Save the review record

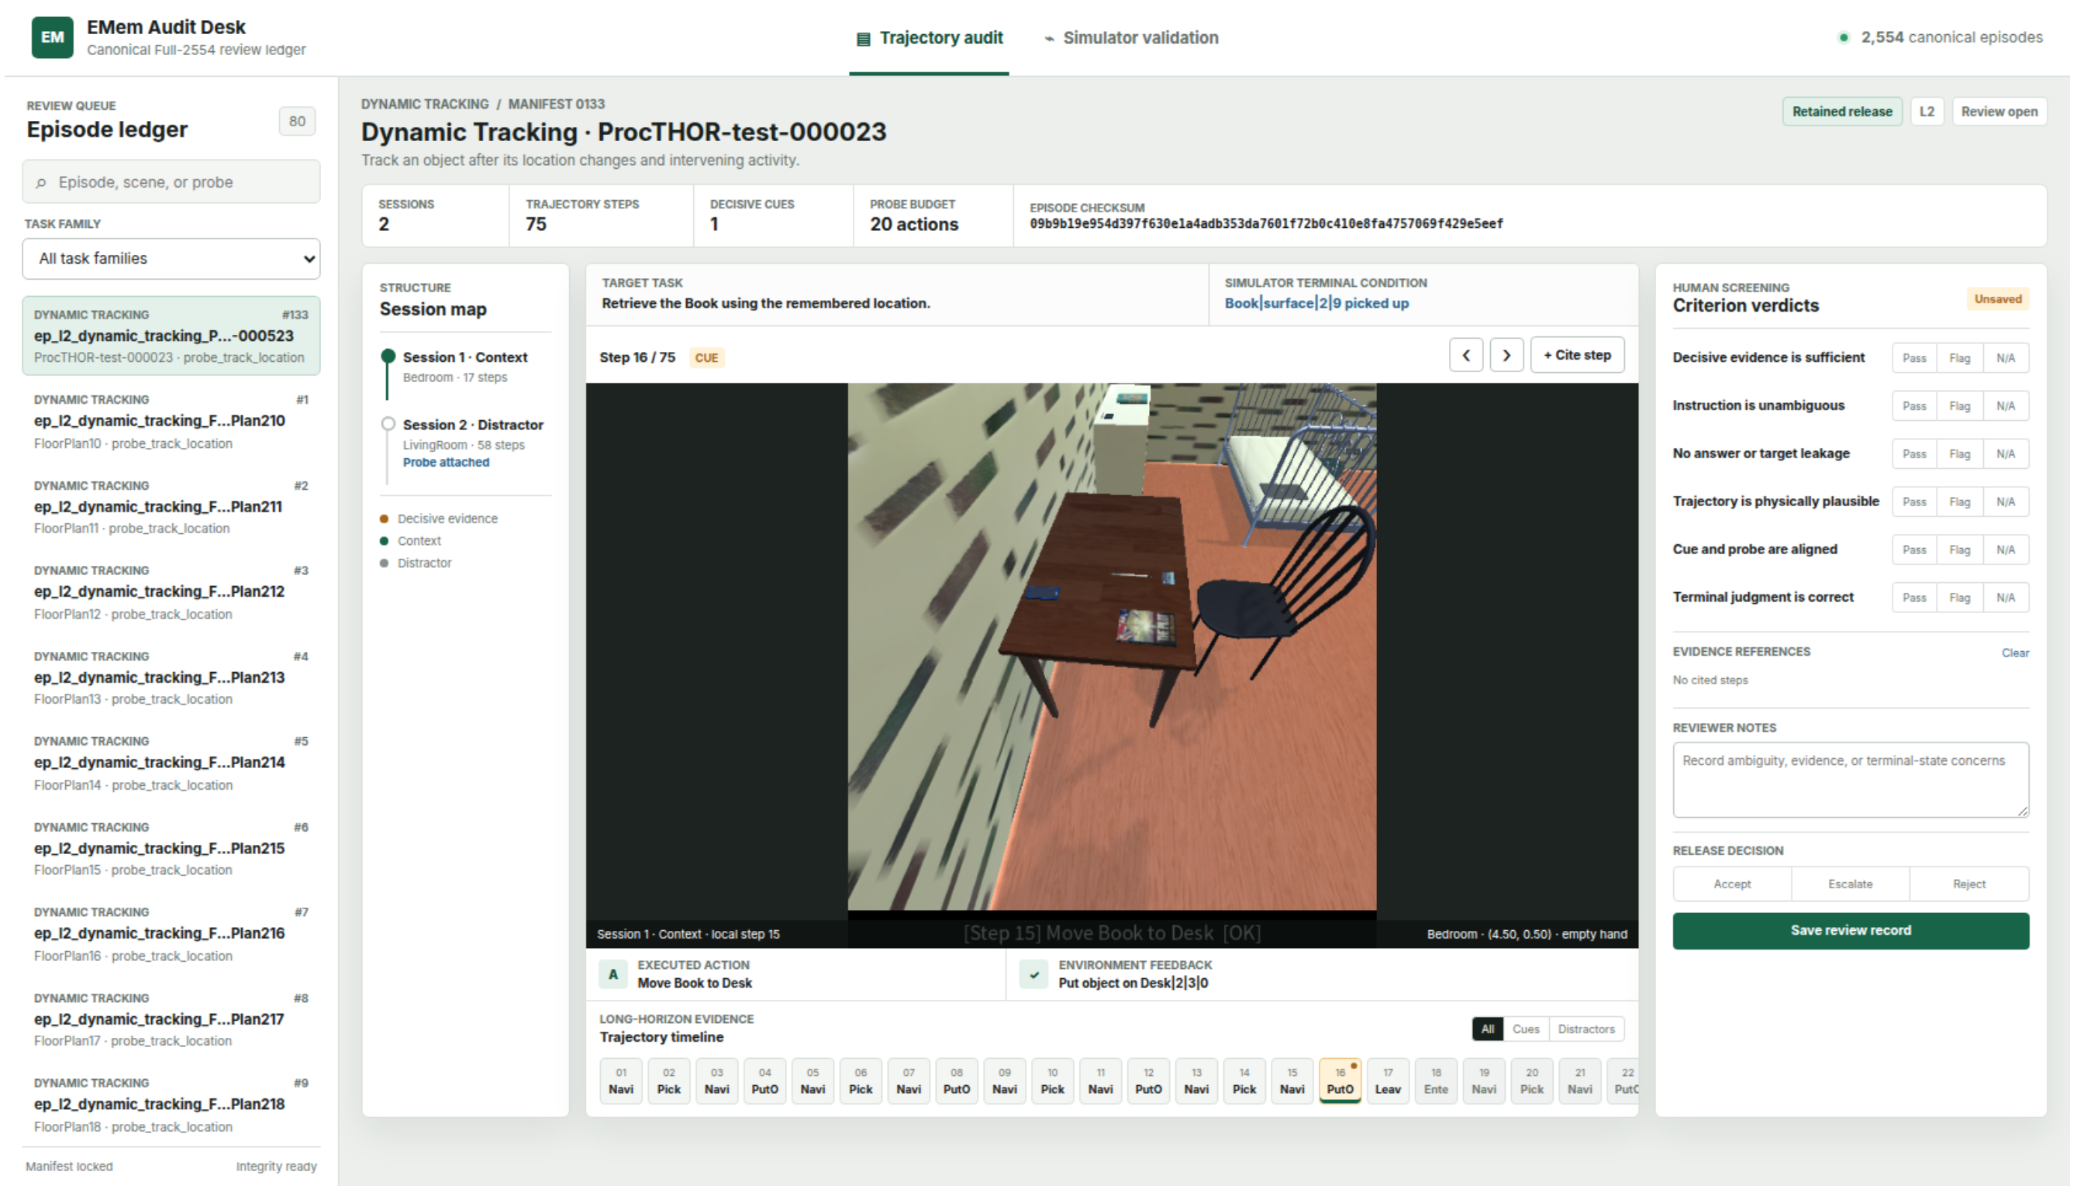1851,931
